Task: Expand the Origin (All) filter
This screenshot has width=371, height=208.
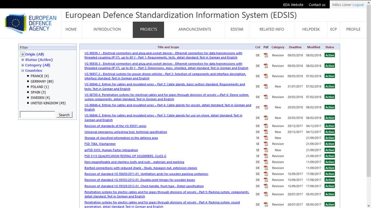Action: [x=22, y=54]
